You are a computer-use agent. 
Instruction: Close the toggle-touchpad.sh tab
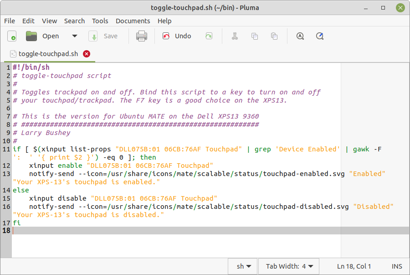coord(86,53)
